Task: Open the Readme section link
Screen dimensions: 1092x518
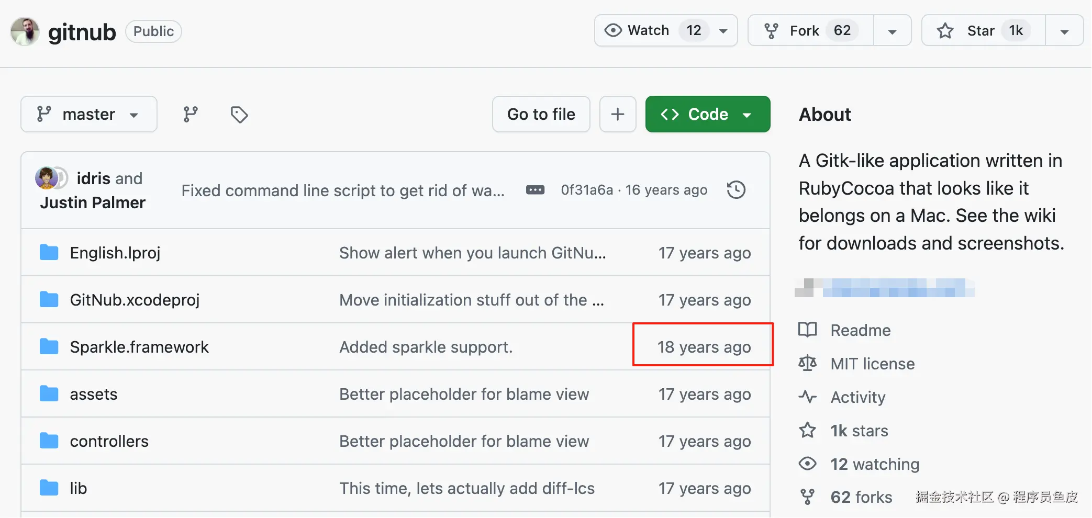Action: coord(860,330)
